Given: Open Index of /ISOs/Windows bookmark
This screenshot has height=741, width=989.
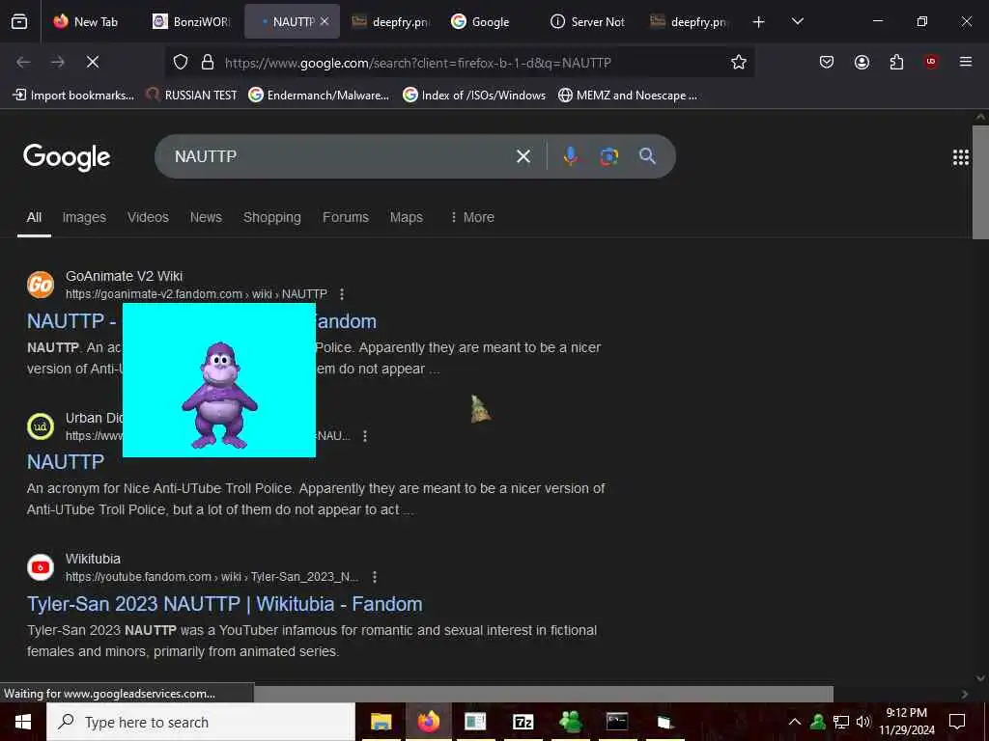Looking at the screenshot, I should click(474, 96).
